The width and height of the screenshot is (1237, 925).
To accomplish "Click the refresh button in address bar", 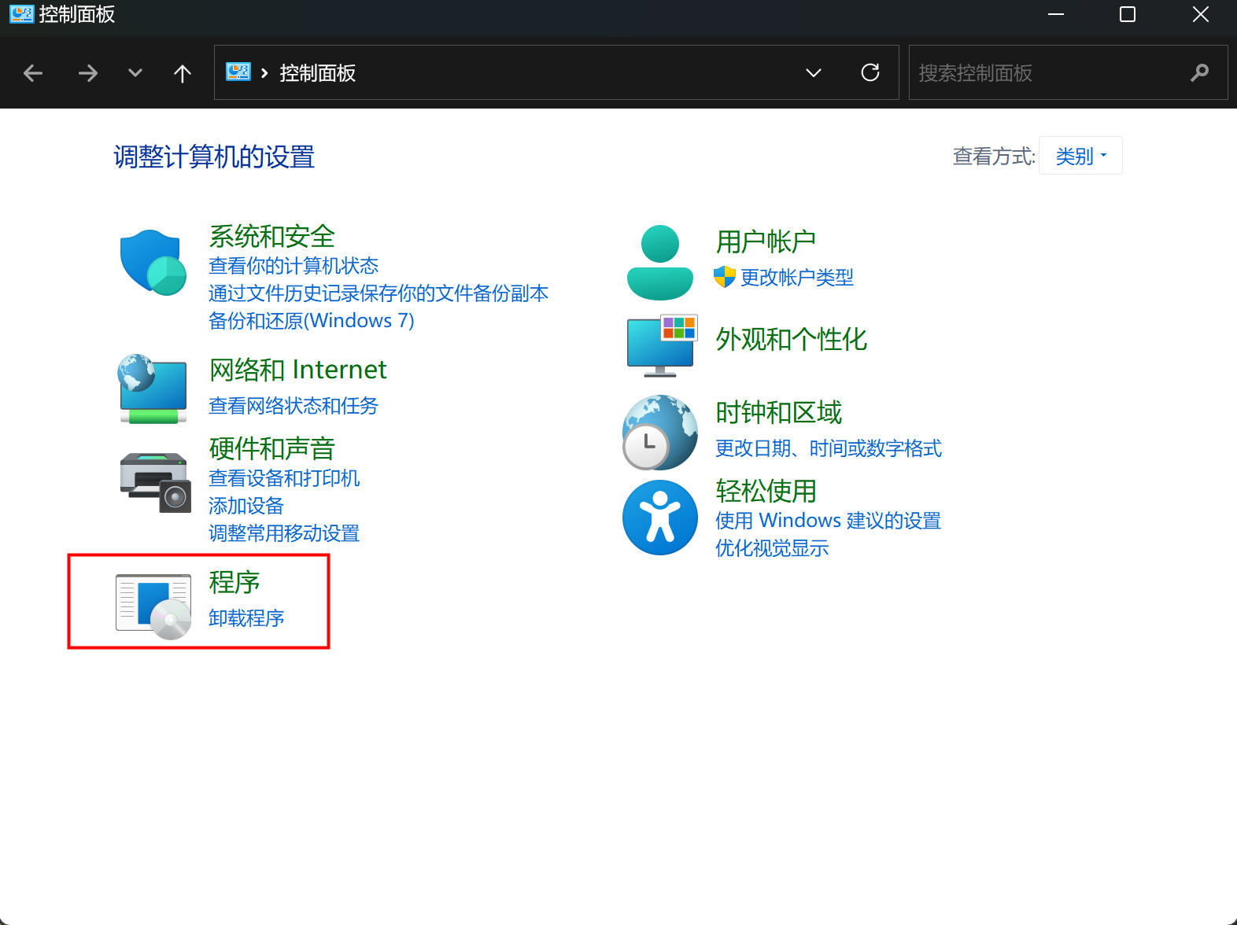I will pyautogui.click(x=870, y=73).
